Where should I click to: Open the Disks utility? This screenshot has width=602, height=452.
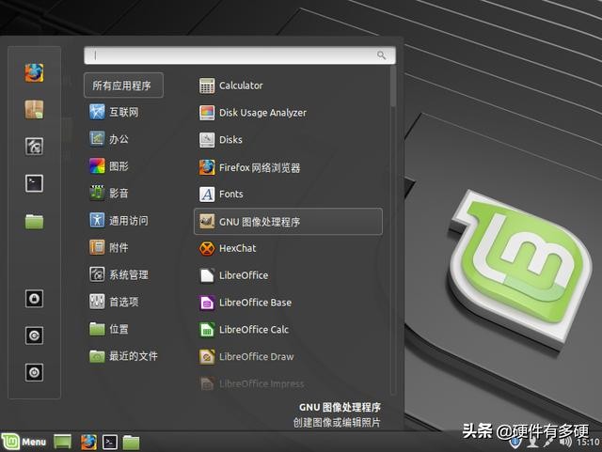[221, 140]
